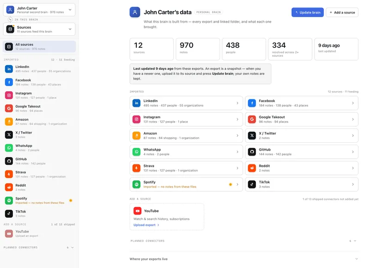Click the Strava icon in main grid
This screenshot has width=370, height=268.
(136, 168)
